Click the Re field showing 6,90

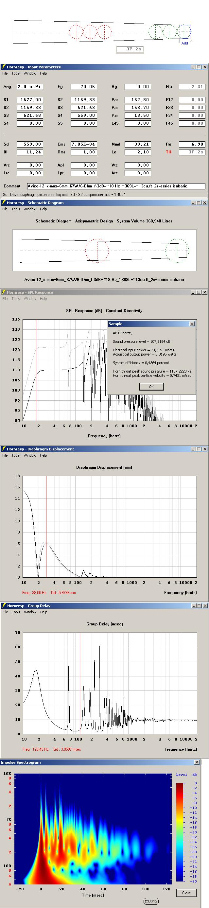tap(192, 144)
